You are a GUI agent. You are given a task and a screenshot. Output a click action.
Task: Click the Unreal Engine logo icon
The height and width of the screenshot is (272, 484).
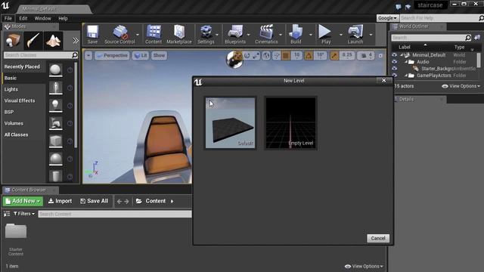(x=5, y=5)
